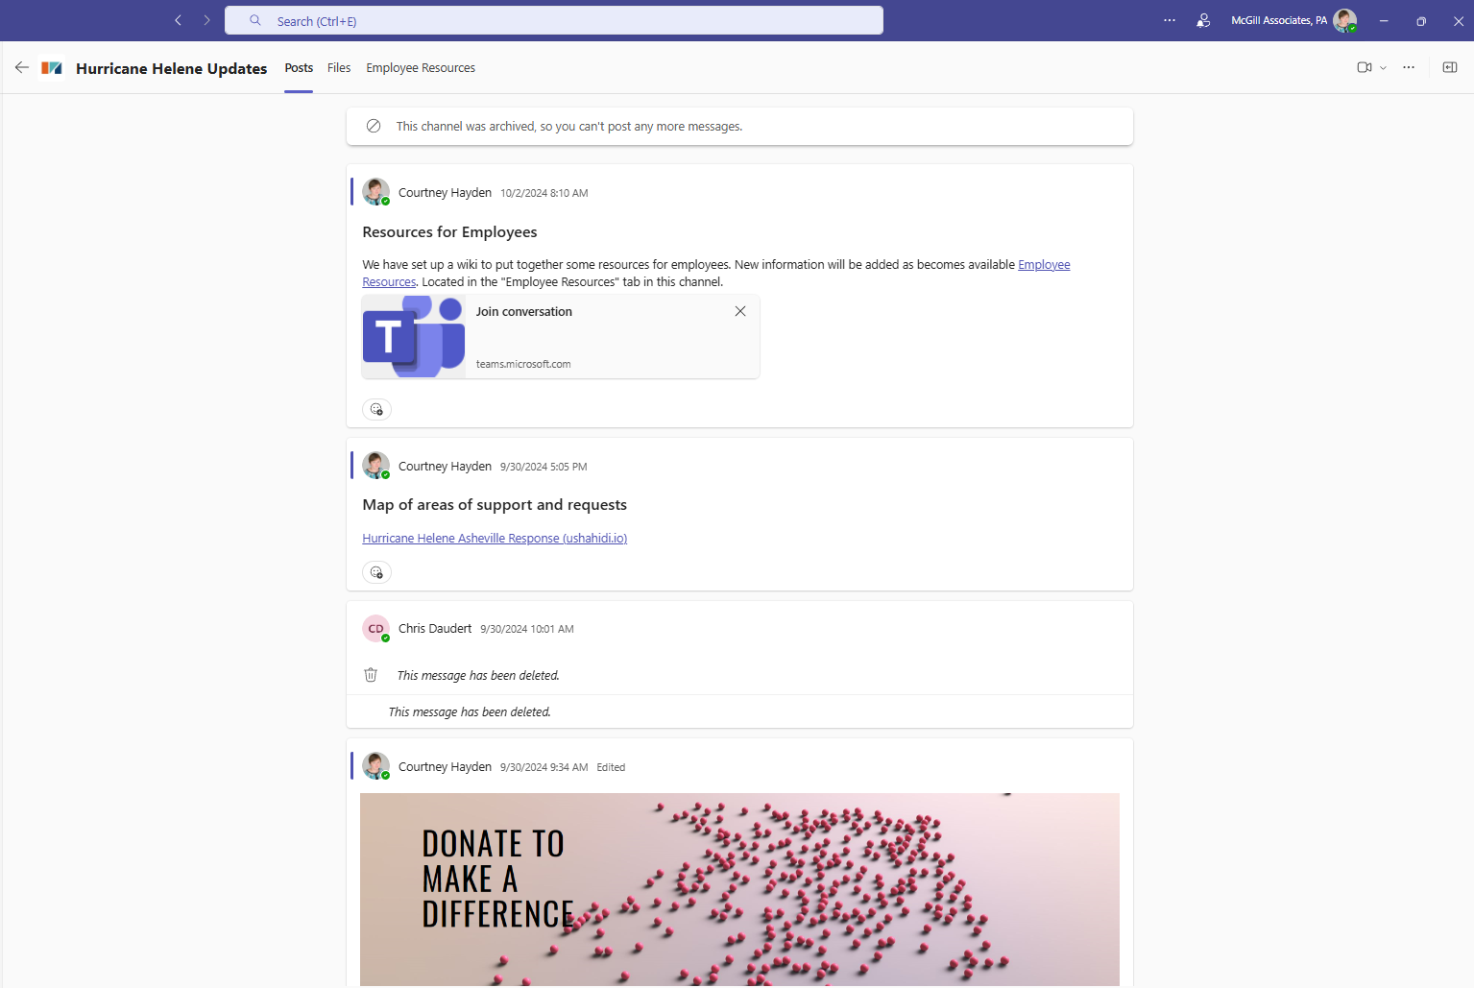Open the Donate to Make a Difference image
Screen dimensions: 1474x988
(739, 889)
